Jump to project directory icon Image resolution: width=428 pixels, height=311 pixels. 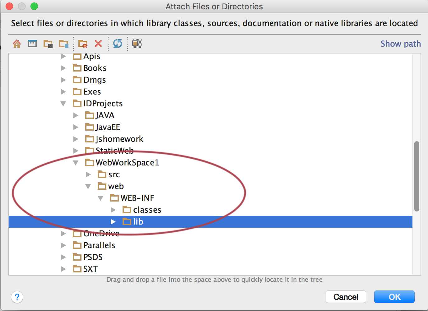pos(48,44)
